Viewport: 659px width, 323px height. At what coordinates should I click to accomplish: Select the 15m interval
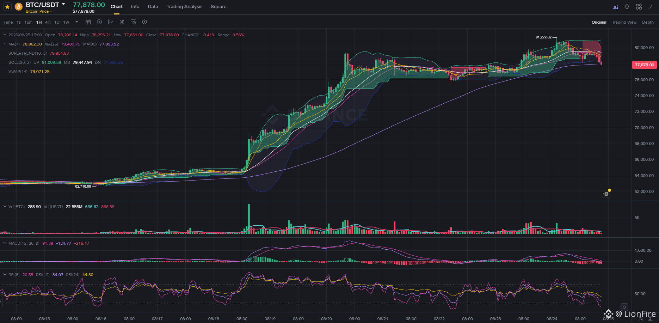pyautogui.click(x=29, y=22)
